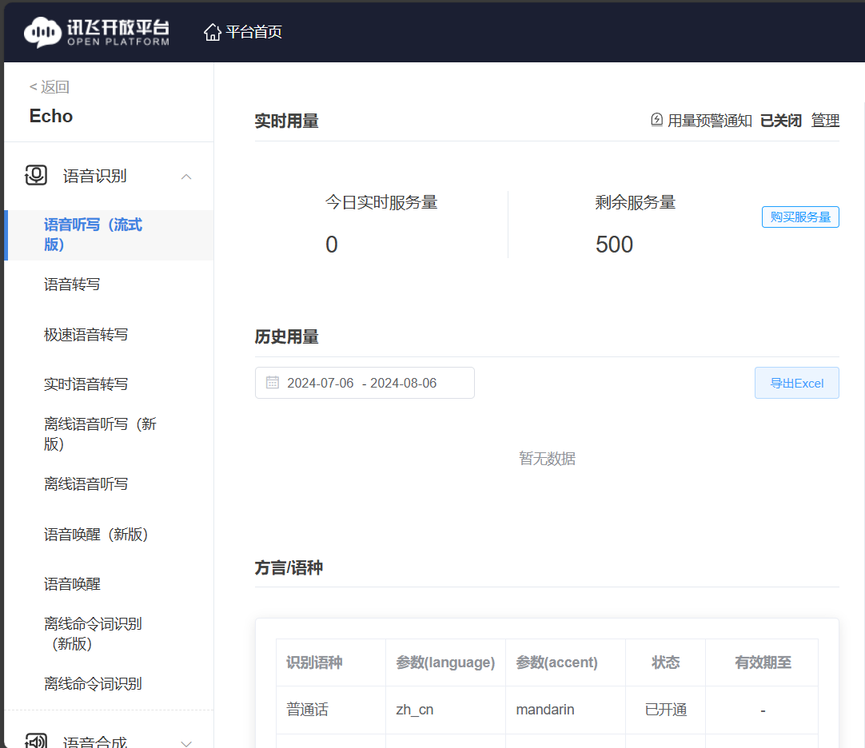Click 管理 to manage usage alerts
The image size is (865, 748).
pyautogui.click(x=825, y=120)
